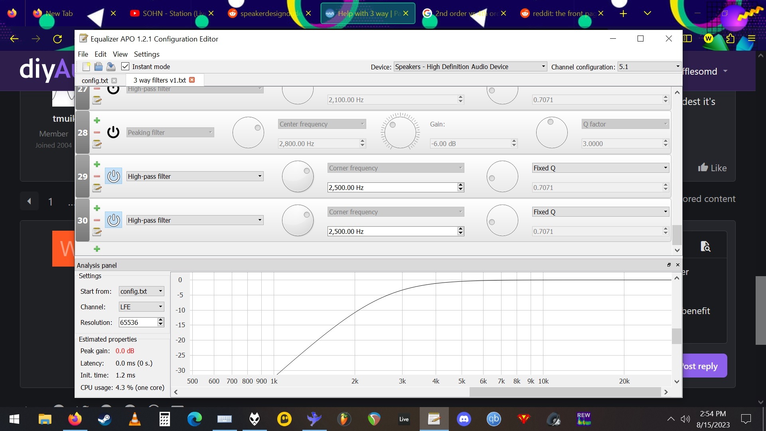Screen dimensions: 766x431
Task: Edit filter row 28 as text
Action: coord(97,144)
